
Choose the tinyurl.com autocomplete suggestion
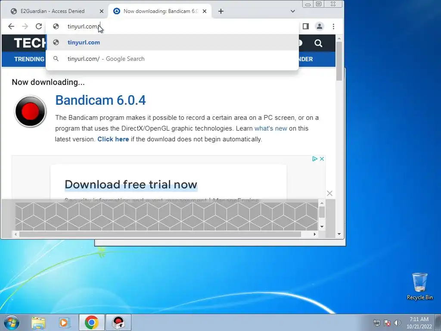[172, 43]
